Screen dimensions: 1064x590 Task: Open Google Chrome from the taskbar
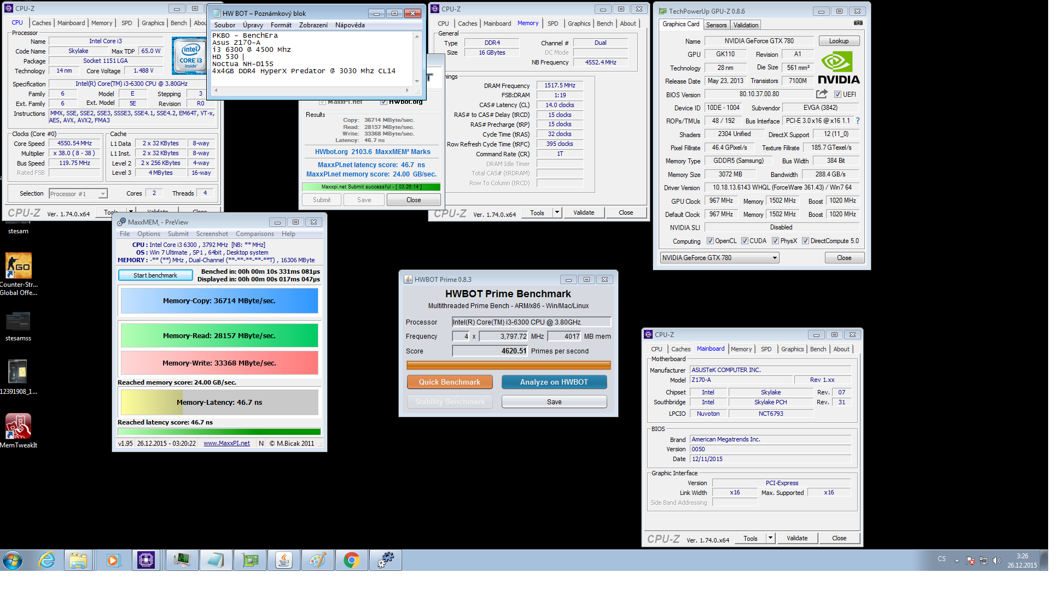[x=352, y=560]
